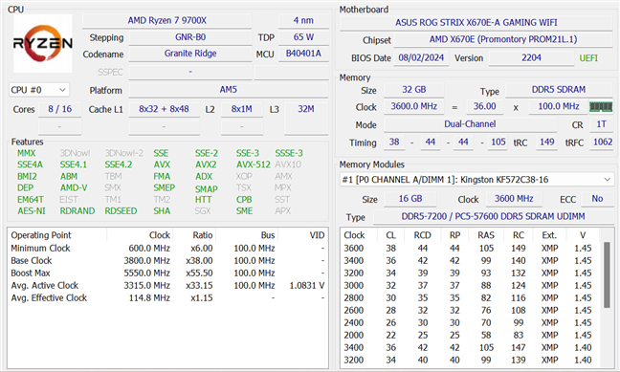This screenshot has height=372, width=620.
Task: Select the 2600 clock timing row
Action: [x=471, y=311]
